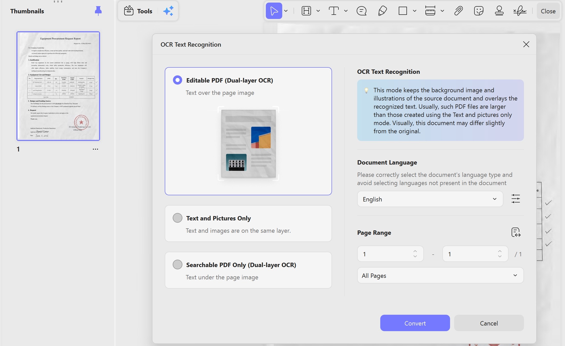565x346 pixels.
Task: Click the Convert button
Action: coord(415,323)
